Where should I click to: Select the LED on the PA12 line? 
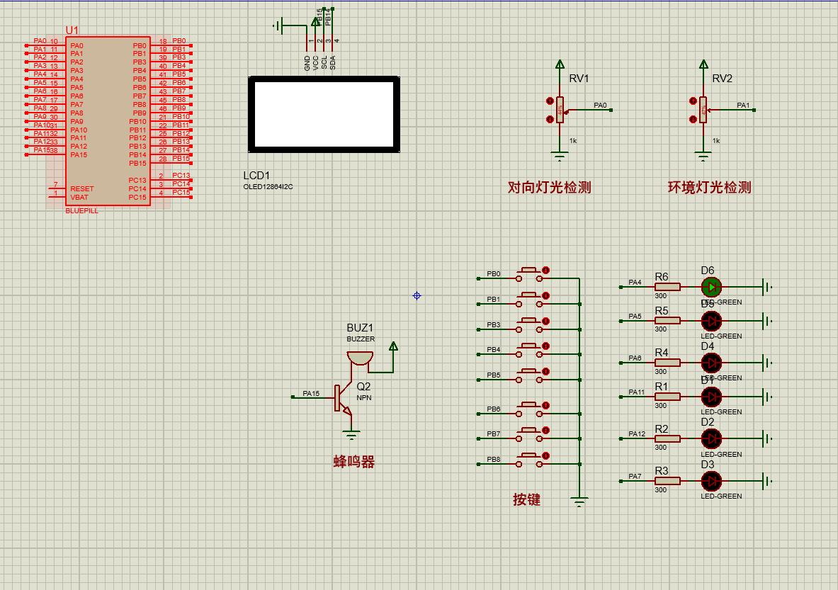point(711,438)
